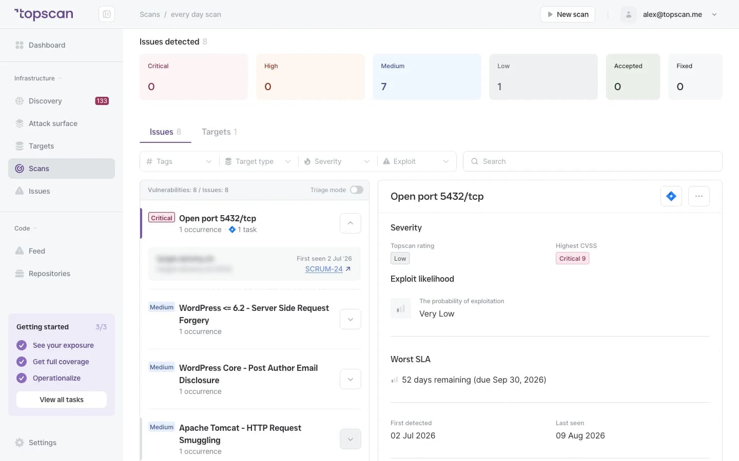The image size is (739, 461).
Task: Click the exploit likelihood bar chart icon
Action: (401, 308)
